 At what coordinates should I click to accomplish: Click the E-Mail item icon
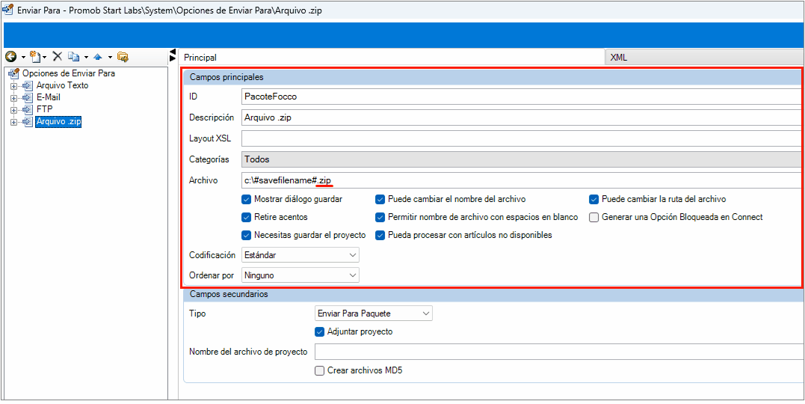pyautogui.click(x=28, y=98)
